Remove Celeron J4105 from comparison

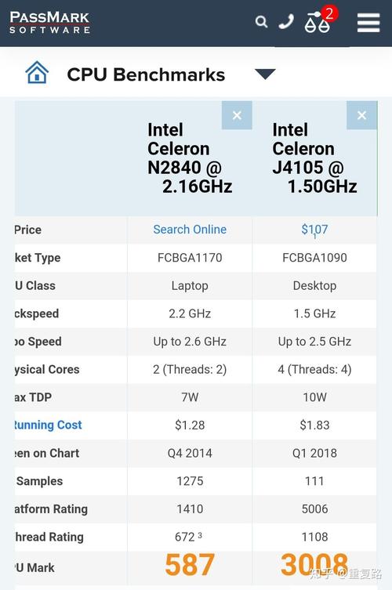362,115
